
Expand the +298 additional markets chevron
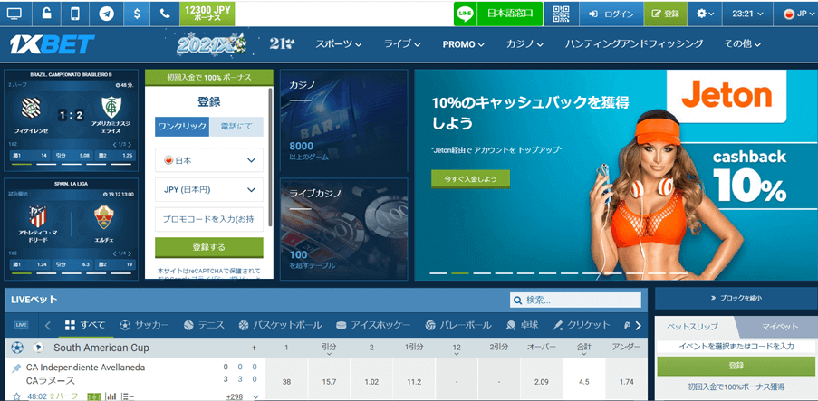point(255,396)
